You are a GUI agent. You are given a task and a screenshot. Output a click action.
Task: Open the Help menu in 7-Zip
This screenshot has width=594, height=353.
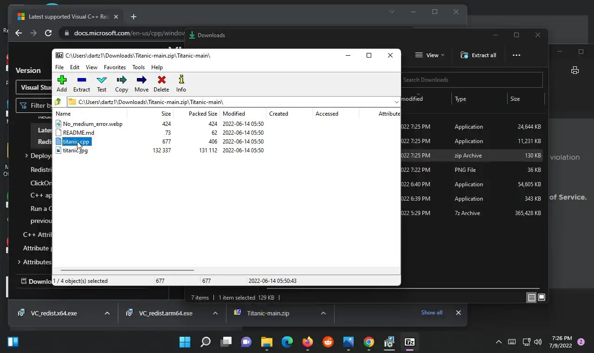coord(157,67)
